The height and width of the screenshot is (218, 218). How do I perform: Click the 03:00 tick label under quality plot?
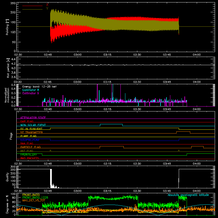(x=77, y=191)
